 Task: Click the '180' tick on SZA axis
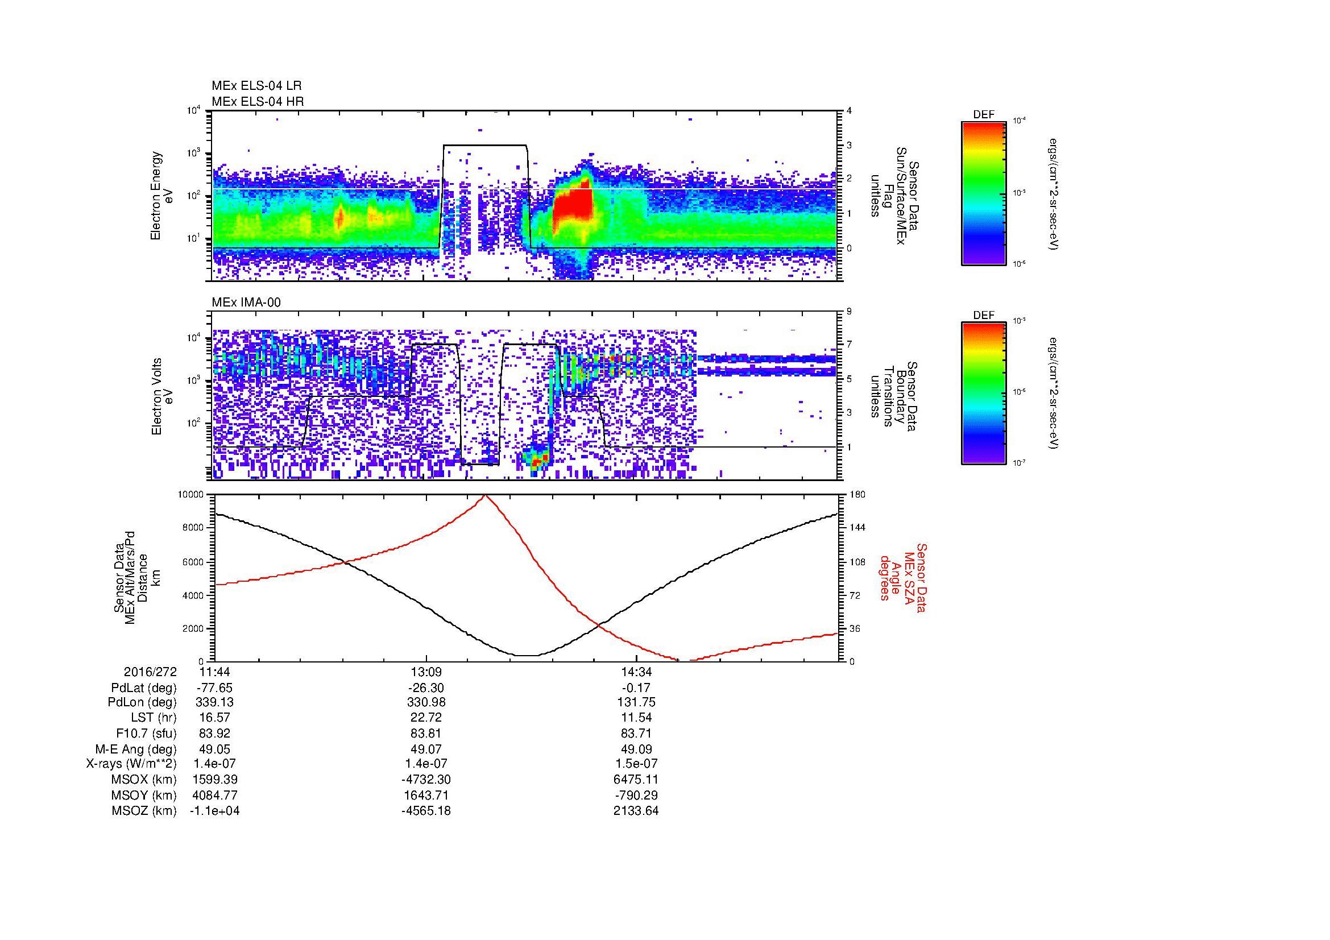point(858,495)
